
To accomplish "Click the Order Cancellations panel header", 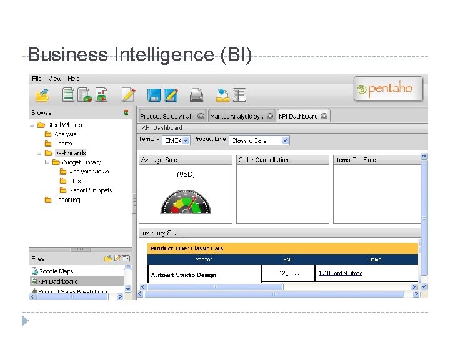I will [x=282, y=160].
